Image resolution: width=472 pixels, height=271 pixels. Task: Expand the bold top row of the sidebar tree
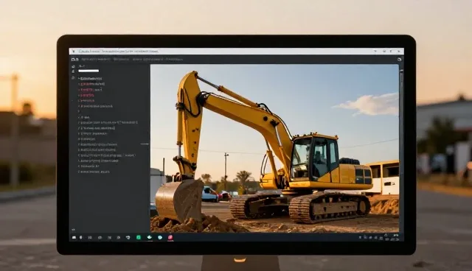90,78
